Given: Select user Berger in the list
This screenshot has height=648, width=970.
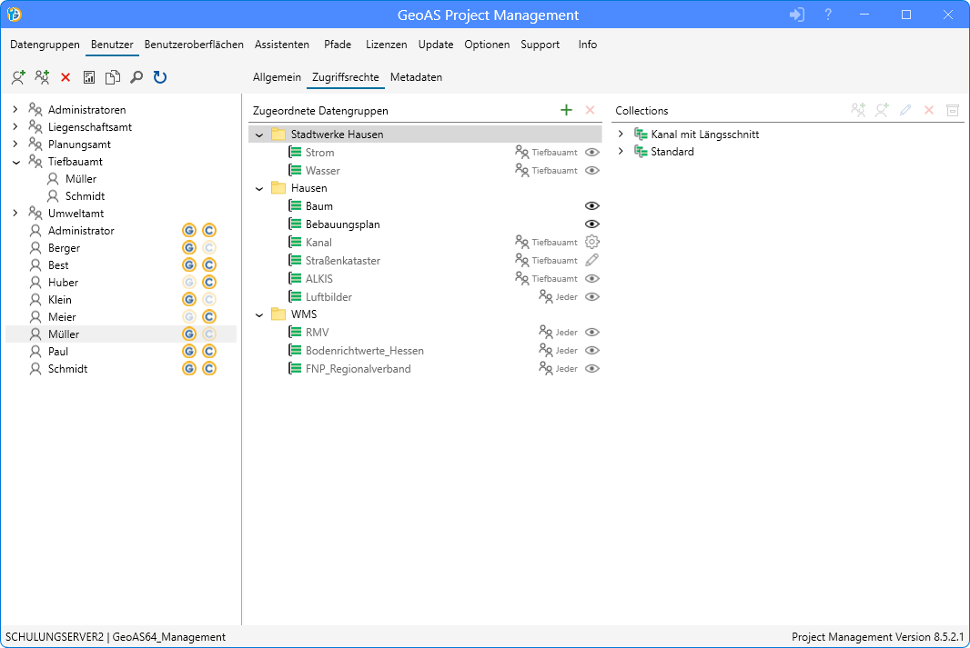Looking at the screenshot, I should tap(64, 248).
